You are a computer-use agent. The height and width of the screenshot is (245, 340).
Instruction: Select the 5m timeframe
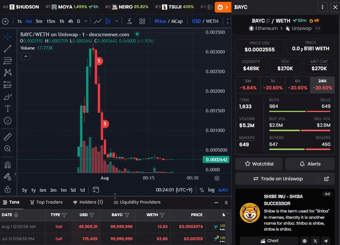click(39, 21)
